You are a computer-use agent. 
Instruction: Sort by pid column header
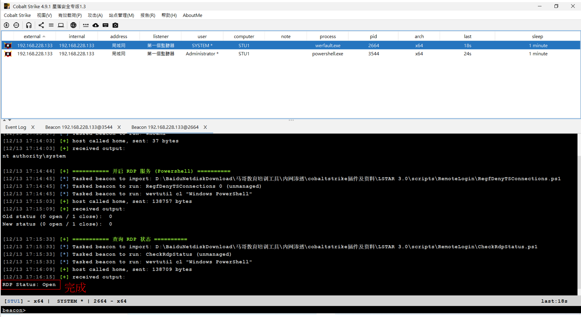[x=373, y=37]
